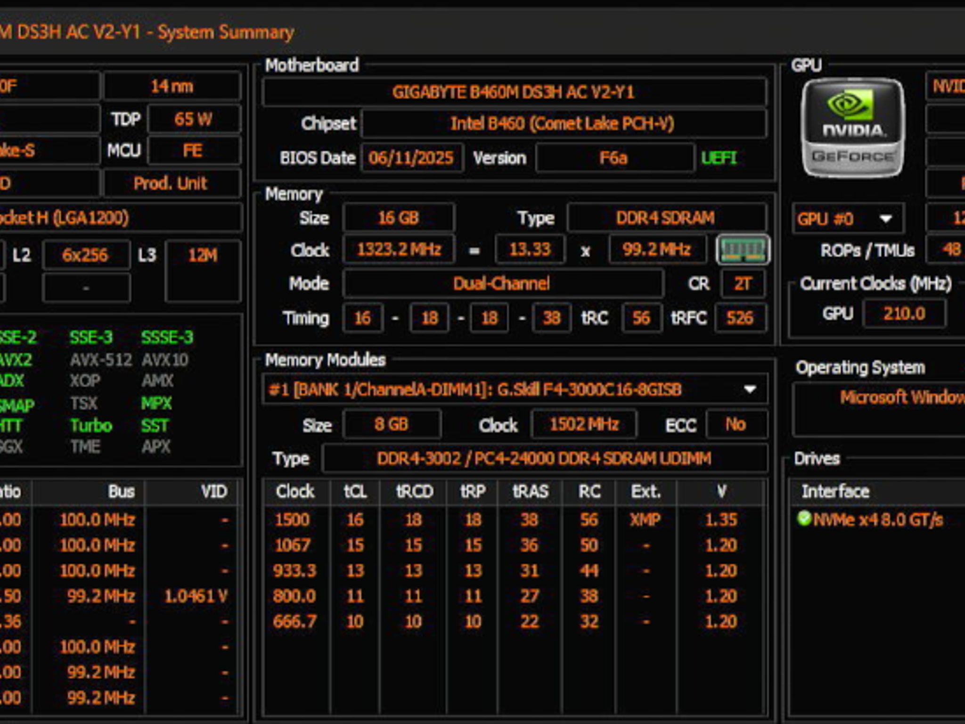Click the Interface column header under Drives

836,492
